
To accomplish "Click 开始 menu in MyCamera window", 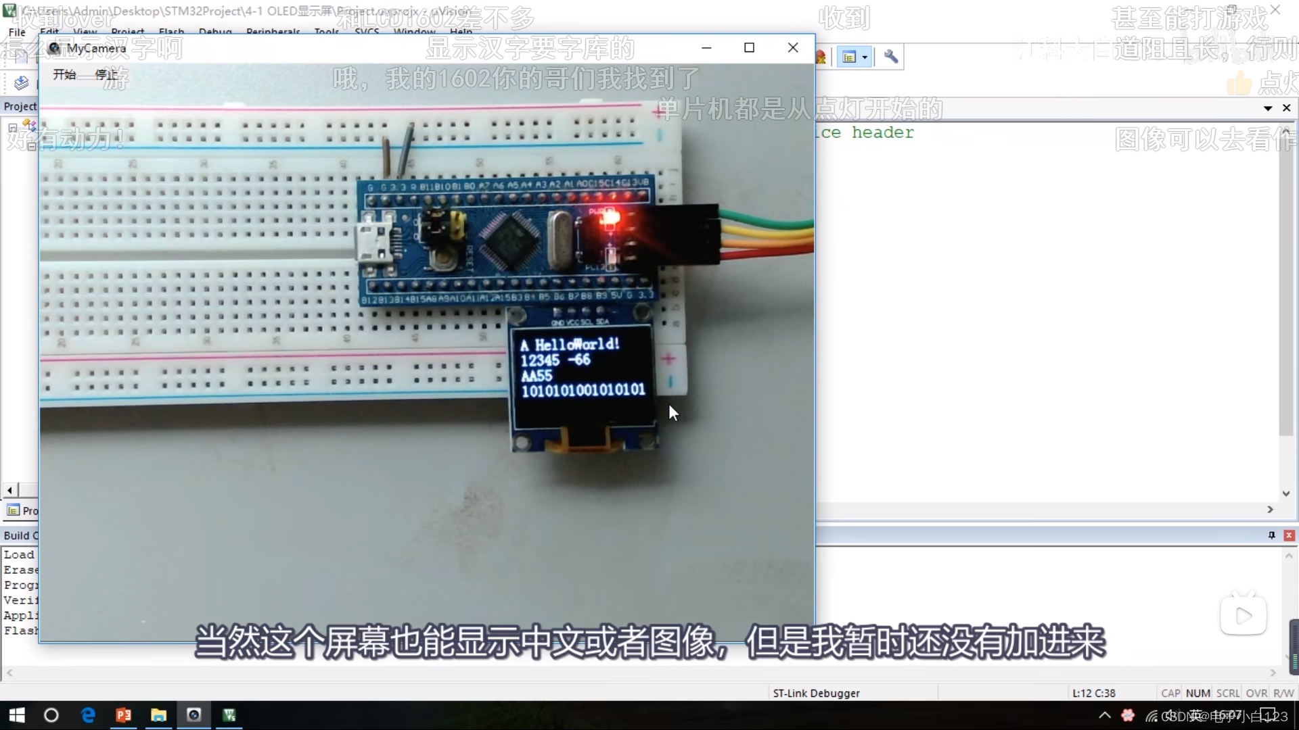I will pyautogui.click(x=64, y=74).
